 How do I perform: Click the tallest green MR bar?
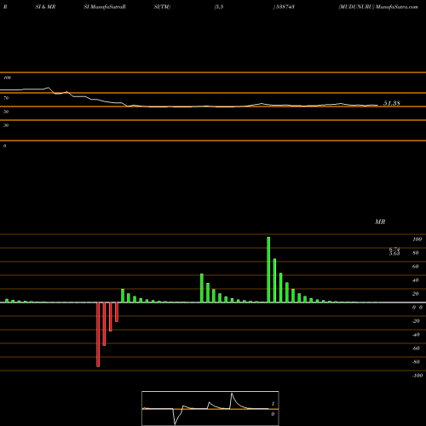click(268, 269)
